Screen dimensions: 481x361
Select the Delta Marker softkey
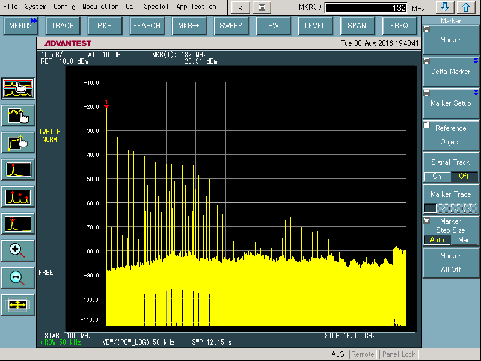click(x=450, y=72)
